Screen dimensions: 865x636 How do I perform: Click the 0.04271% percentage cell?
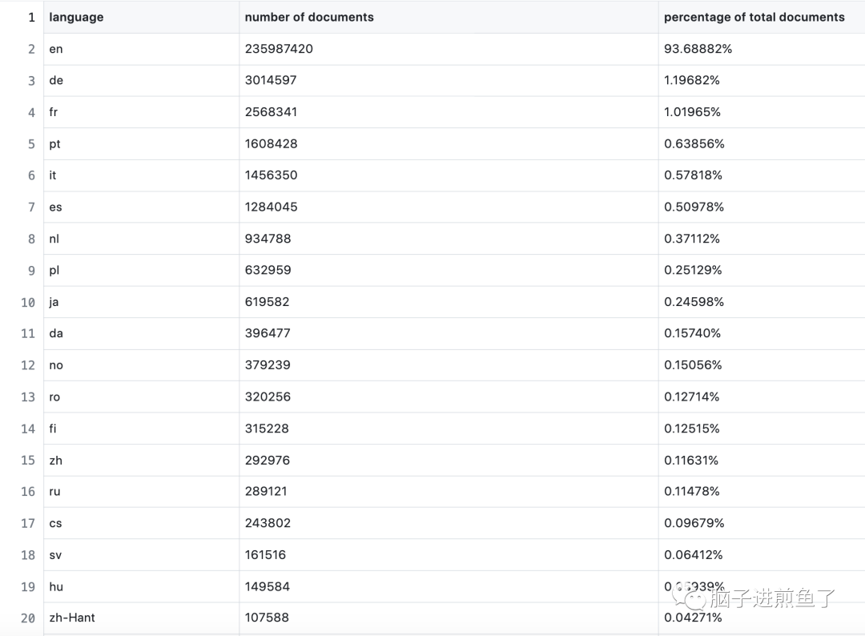pyautogui.click(x=693, y=618)
